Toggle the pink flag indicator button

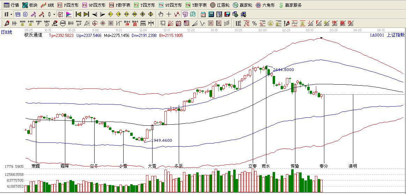point(69,14)
